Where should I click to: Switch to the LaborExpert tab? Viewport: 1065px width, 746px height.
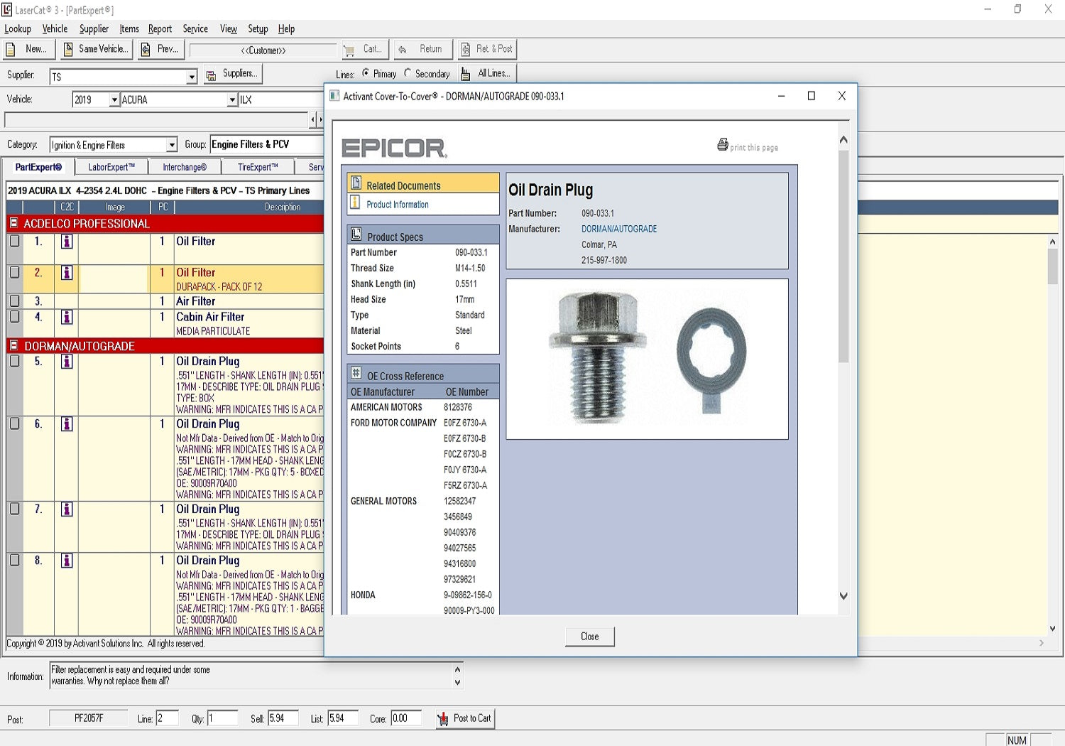coord(111,167)
